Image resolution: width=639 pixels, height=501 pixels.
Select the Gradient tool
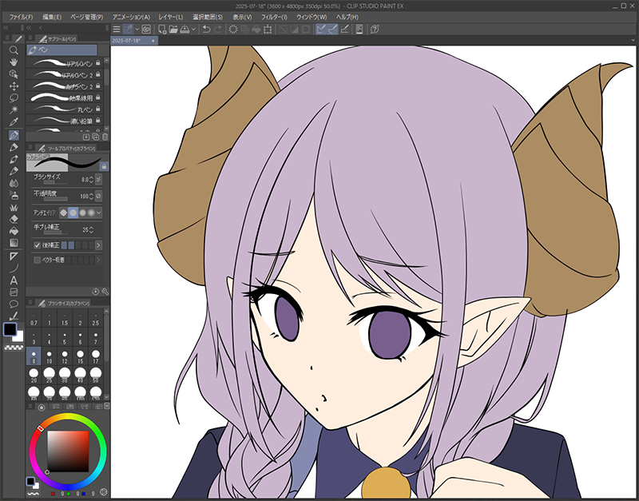(14, 243)
